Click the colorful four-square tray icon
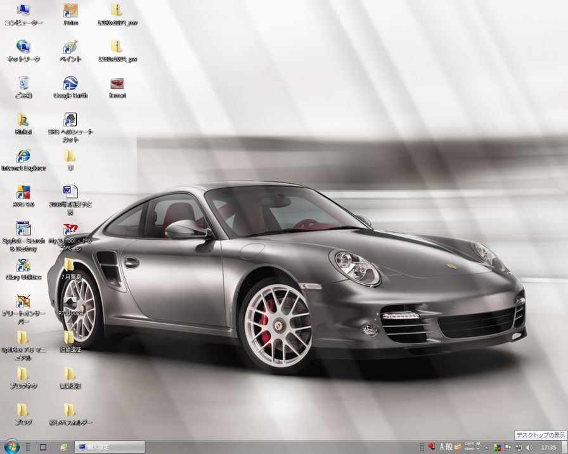Viewport: 568px width, 454px height. tap(498, 448)
